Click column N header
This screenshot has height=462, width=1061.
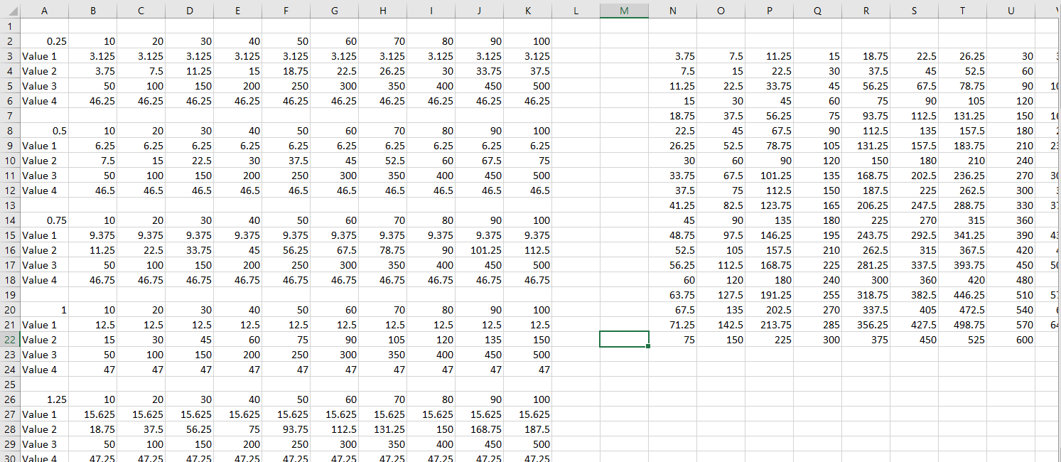672,11
